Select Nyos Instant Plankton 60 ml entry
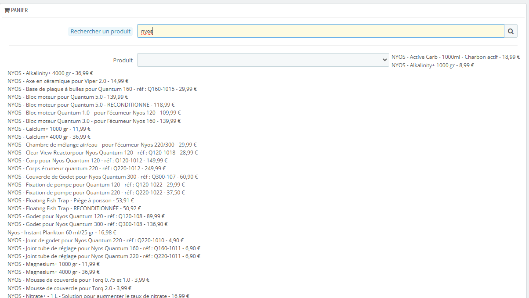Screen dimensions: 529x298 62,233
